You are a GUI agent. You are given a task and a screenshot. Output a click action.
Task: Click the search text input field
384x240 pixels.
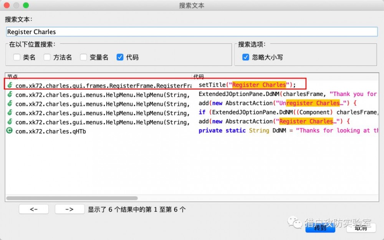(x=192, y=32)
